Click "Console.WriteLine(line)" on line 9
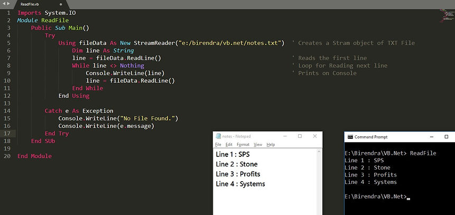The width and height of the screenshot is (455, 215). pos(125,73)
